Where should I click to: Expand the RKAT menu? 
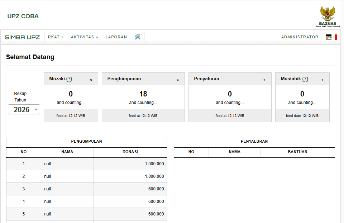[56, 37]
